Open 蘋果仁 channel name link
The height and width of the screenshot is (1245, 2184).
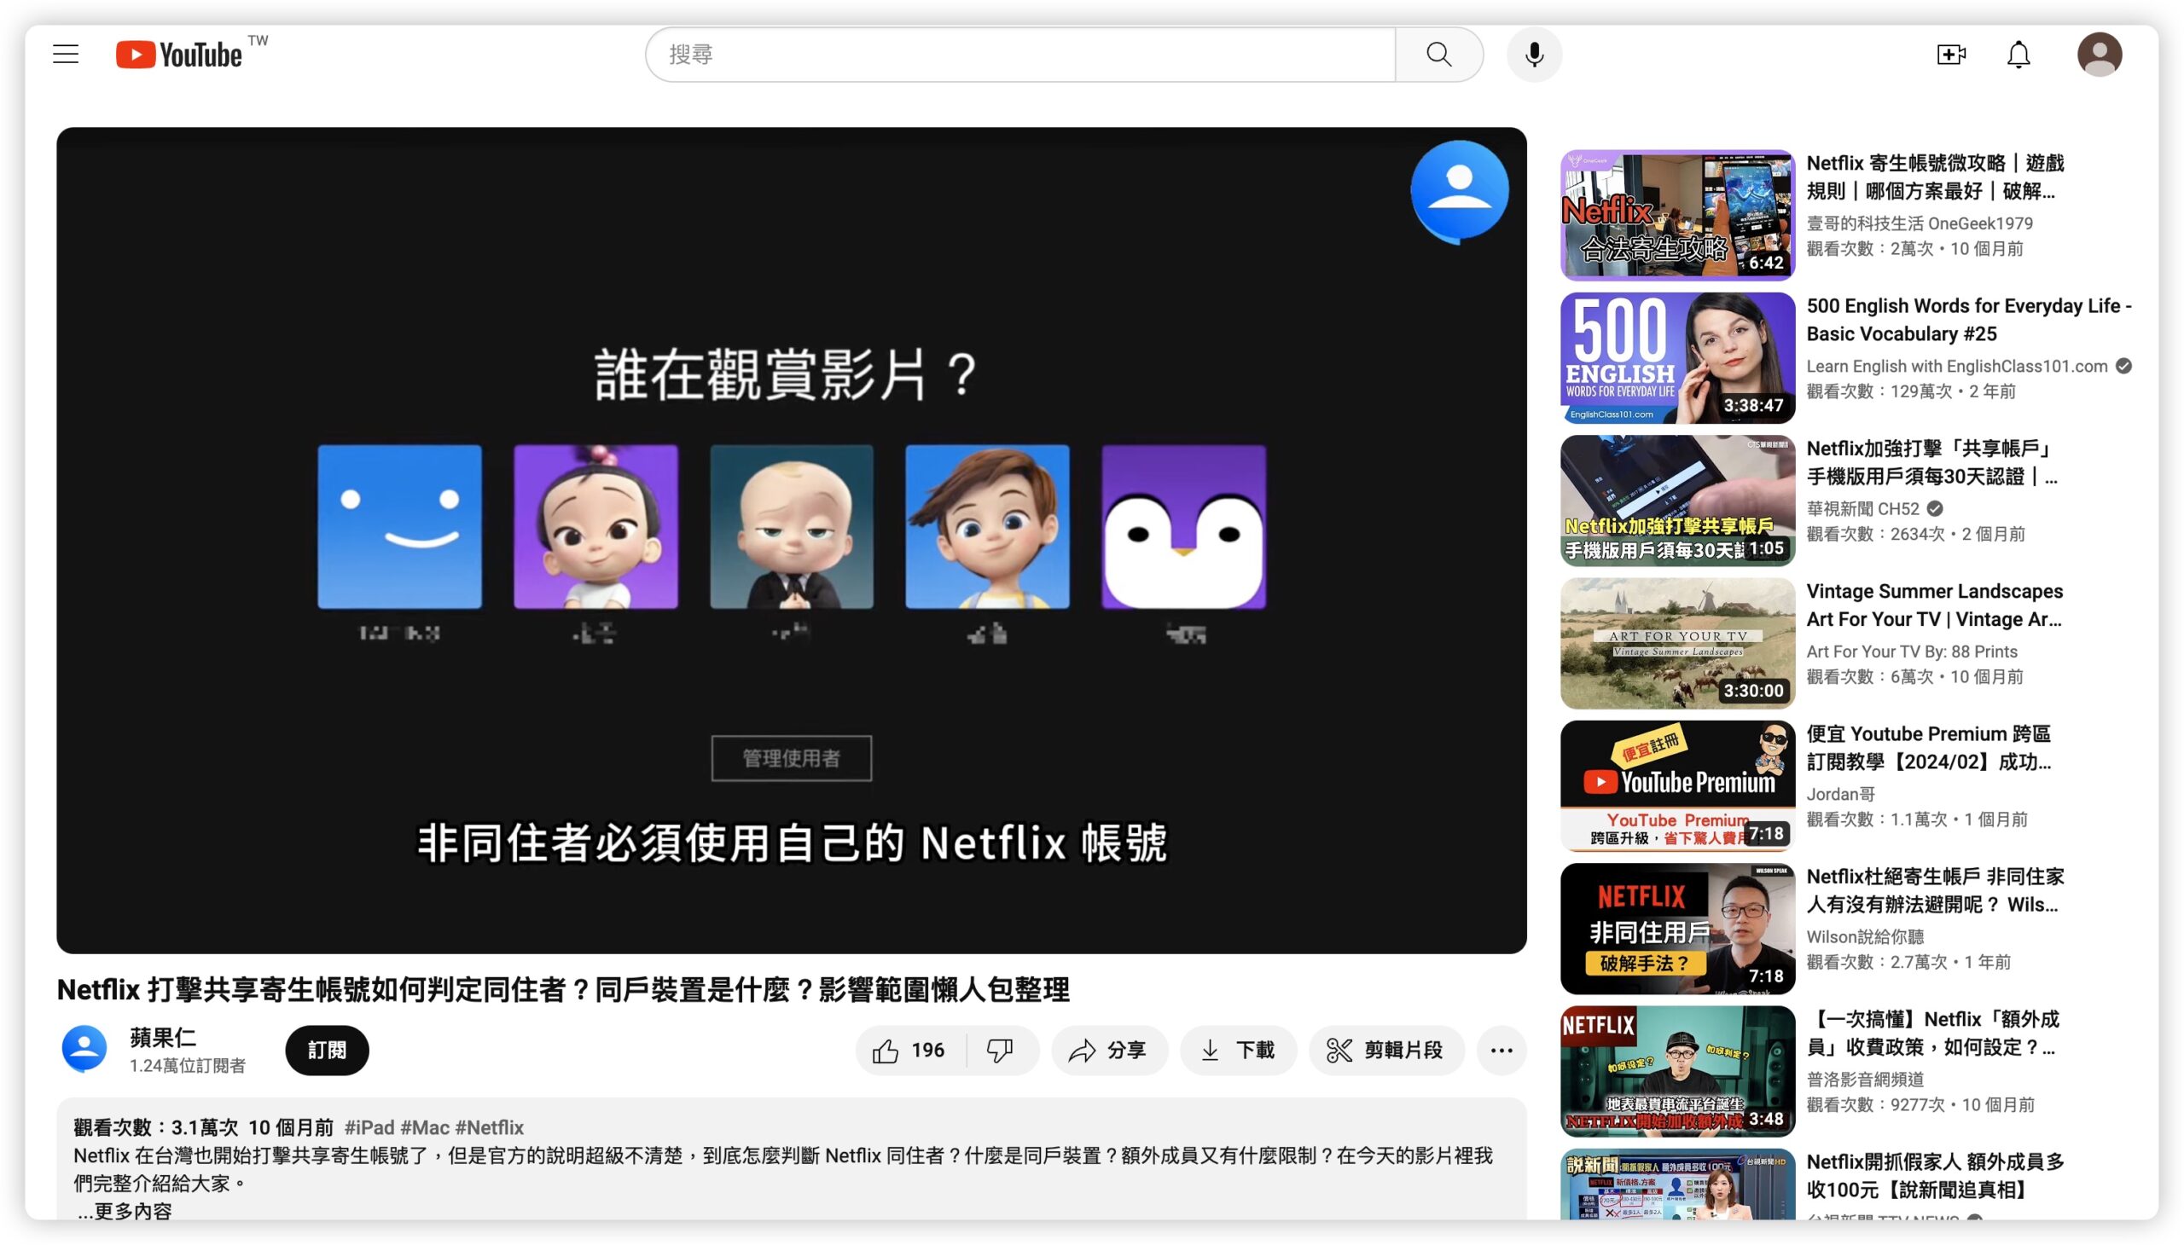click(x=163, y=1037)
